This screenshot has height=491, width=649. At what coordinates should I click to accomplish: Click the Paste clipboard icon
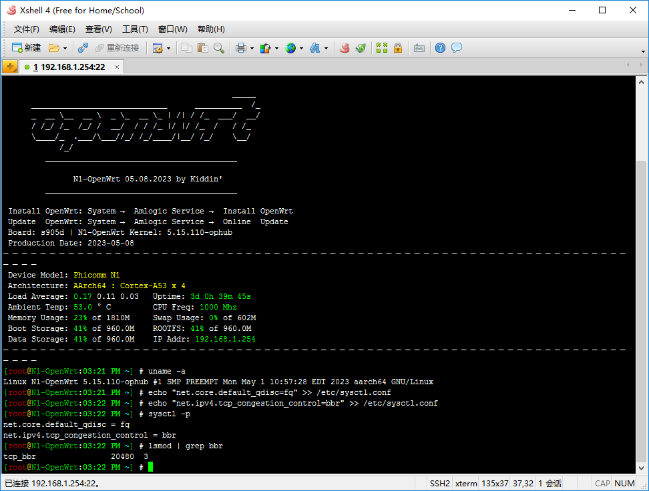pos(202,48)
